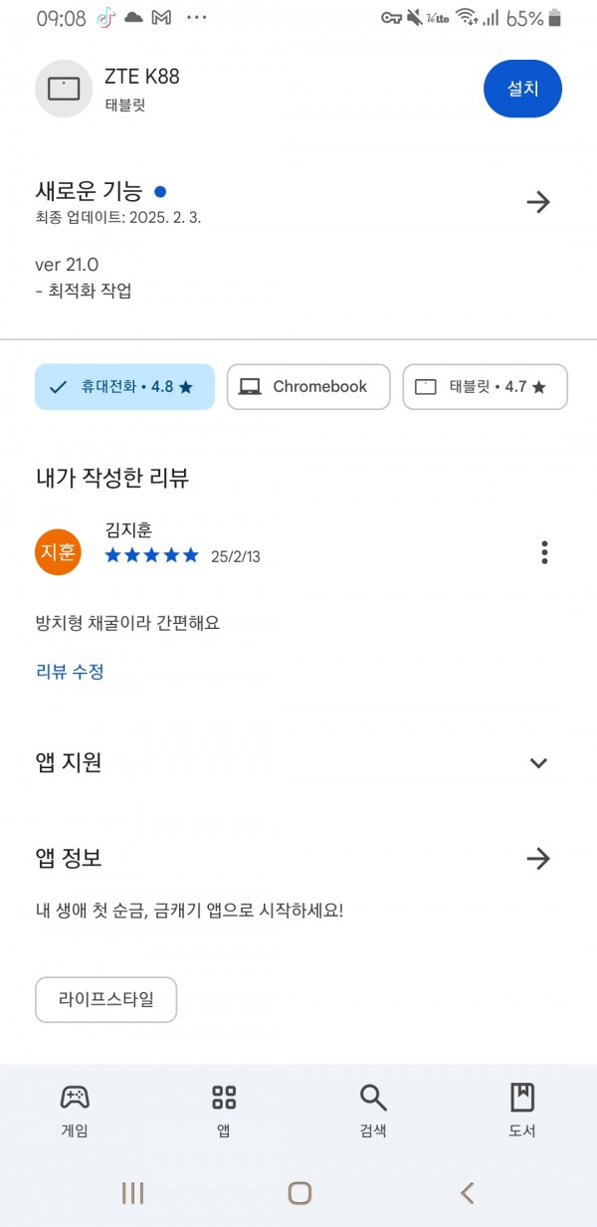597x1227 pixels.
Task: Go to the 게임 tab in bottom navigation
Action: click(75, 1111)
